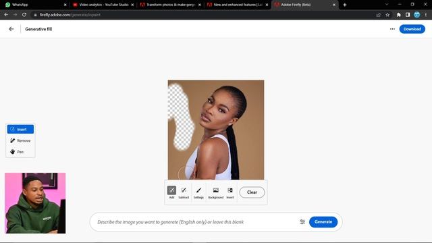Reload the page
Viewport: 432px width, 243px height.
[x=24, y=15]
